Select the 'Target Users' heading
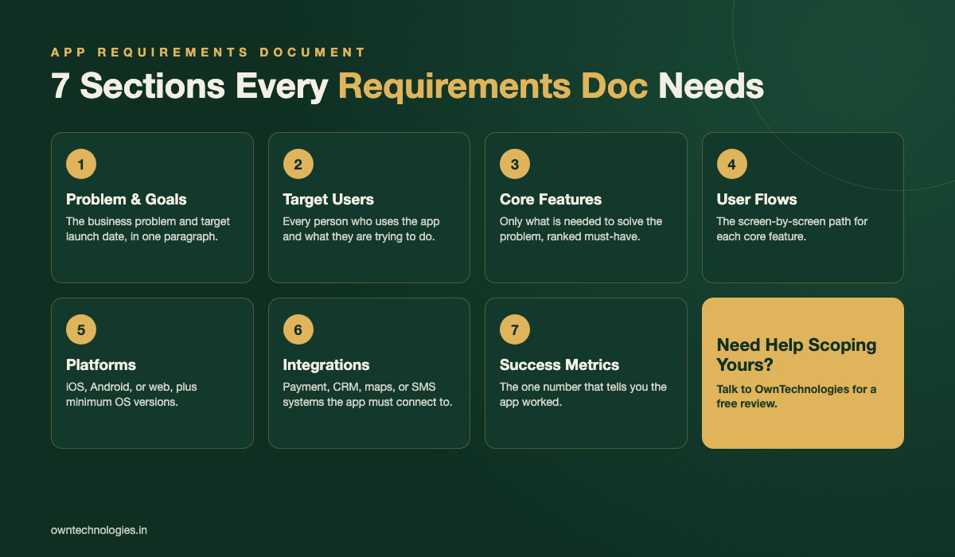The height and width of the screenshot is (557, 955). 329,199
